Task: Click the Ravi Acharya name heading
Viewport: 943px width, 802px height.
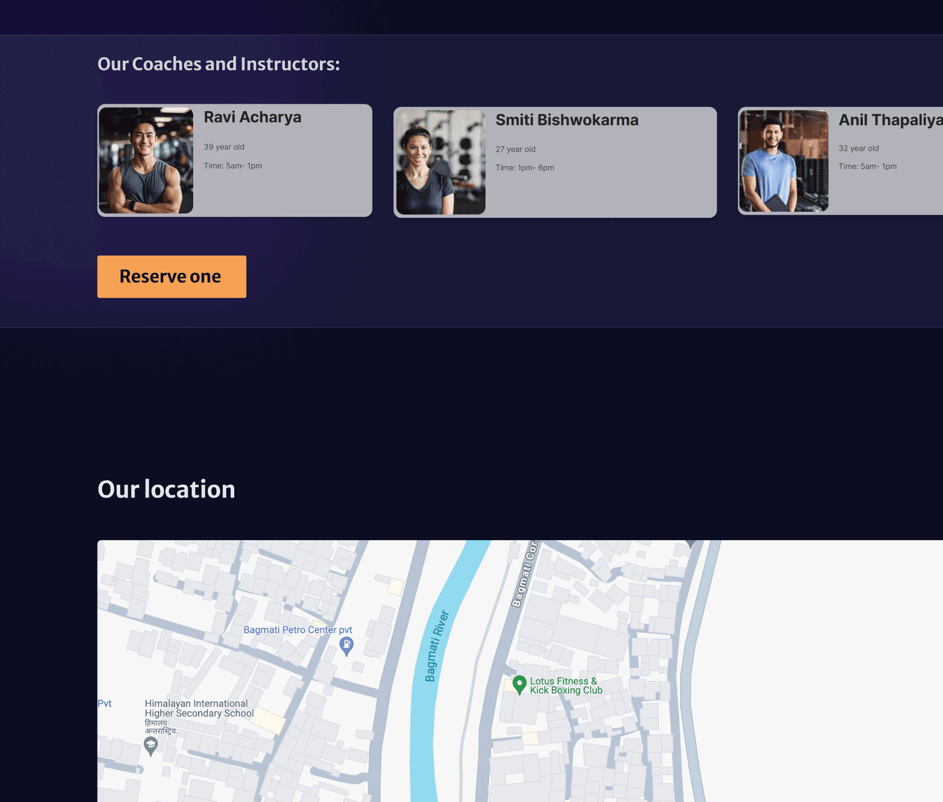Action: pyautogui.click(x=252, y=117)
